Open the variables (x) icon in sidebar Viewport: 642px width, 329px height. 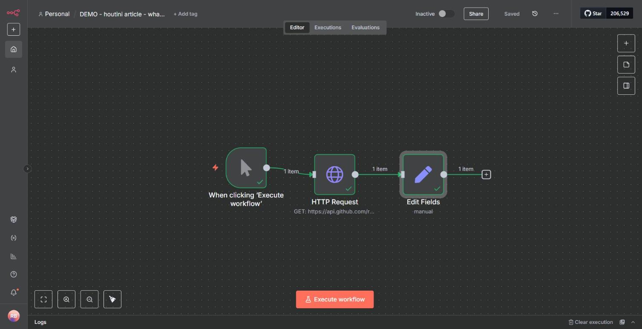14,238
